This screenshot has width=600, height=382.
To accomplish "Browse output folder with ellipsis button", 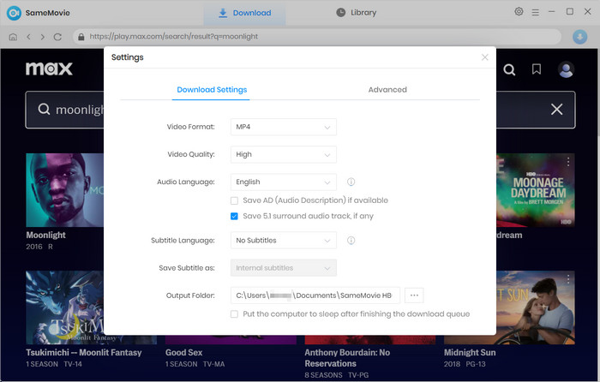I will [x=414, y=295].
